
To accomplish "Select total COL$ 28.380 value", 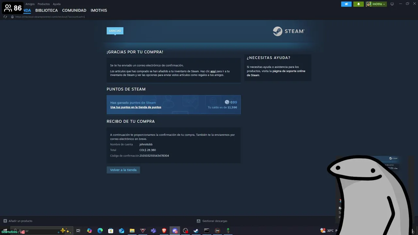I will [148, 150].
